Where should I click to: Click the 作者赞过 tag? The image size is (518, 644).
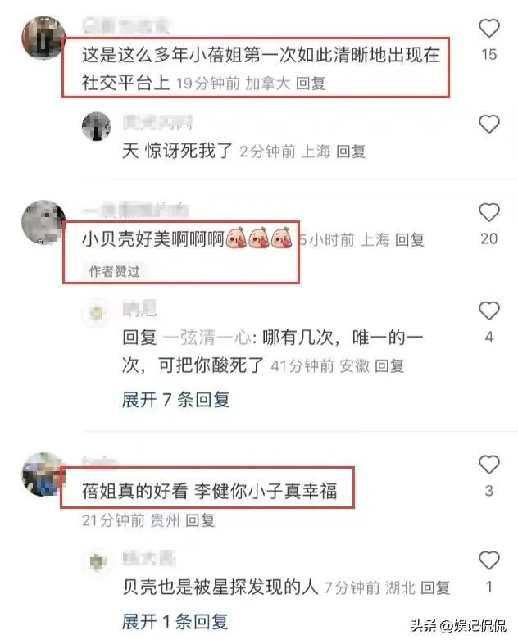(x=114, y=271)
